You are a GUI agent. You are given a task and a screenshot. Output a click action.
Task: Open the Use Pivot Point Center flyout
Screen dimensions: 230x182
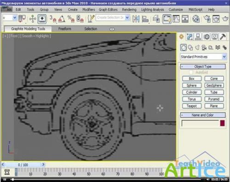pyautogui.click(x=22, y=19)
